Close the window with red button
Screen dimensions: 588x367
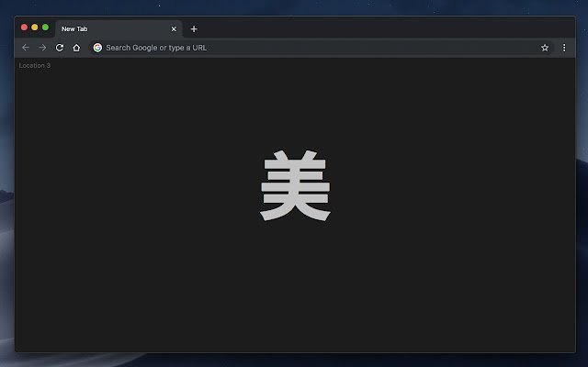24,28
